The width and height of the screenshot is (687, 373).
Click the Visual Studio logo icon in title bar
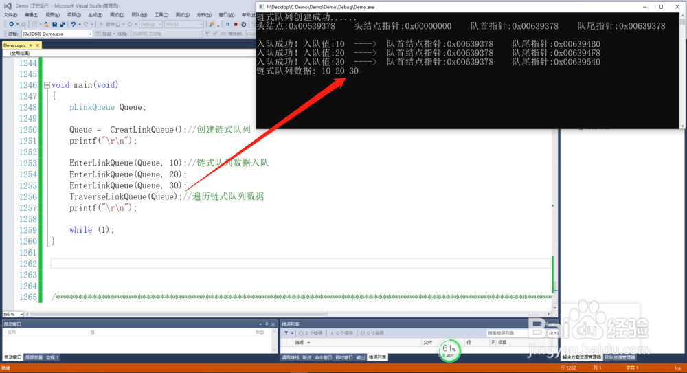coord(8,6)
